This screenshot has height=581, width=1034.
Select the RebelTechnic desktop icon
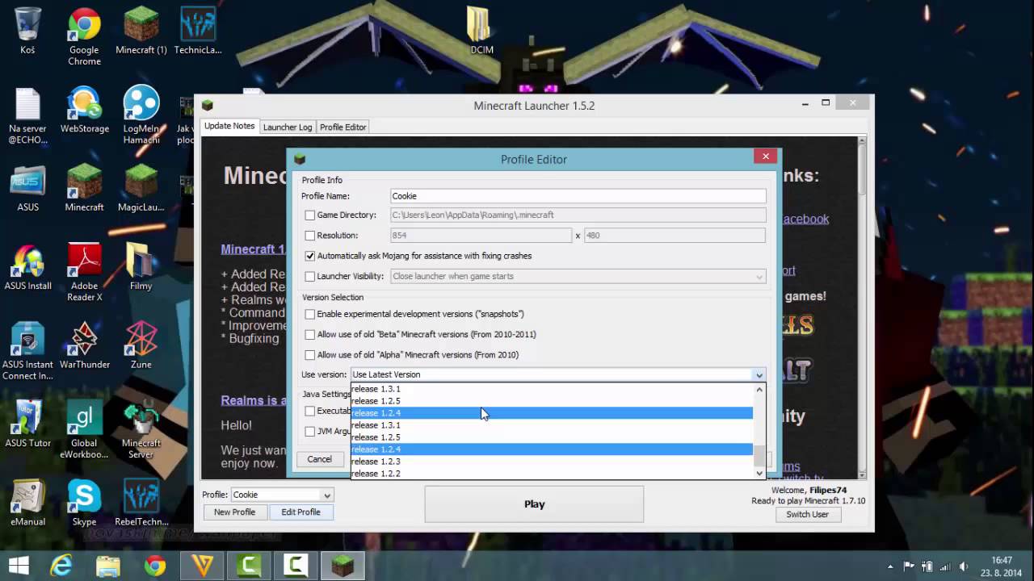[141, 503]
